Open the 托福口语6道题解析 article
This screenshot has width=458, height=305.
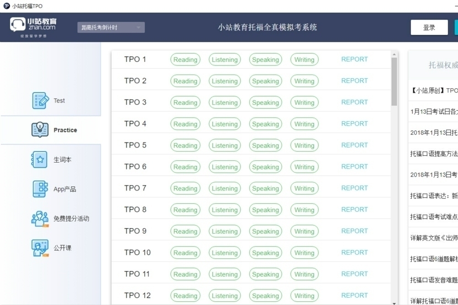tap(434, 259)
